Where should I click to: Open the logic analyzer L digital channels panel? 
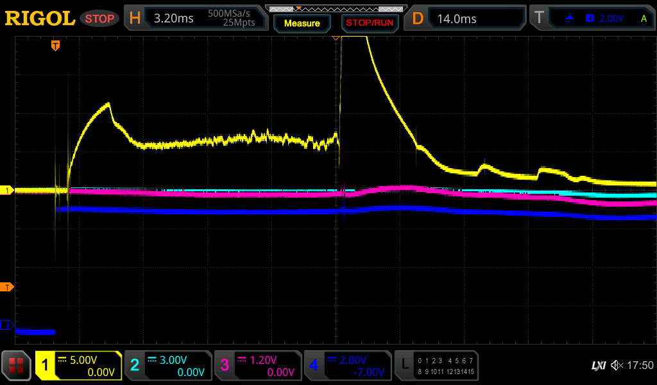[436, 366]
